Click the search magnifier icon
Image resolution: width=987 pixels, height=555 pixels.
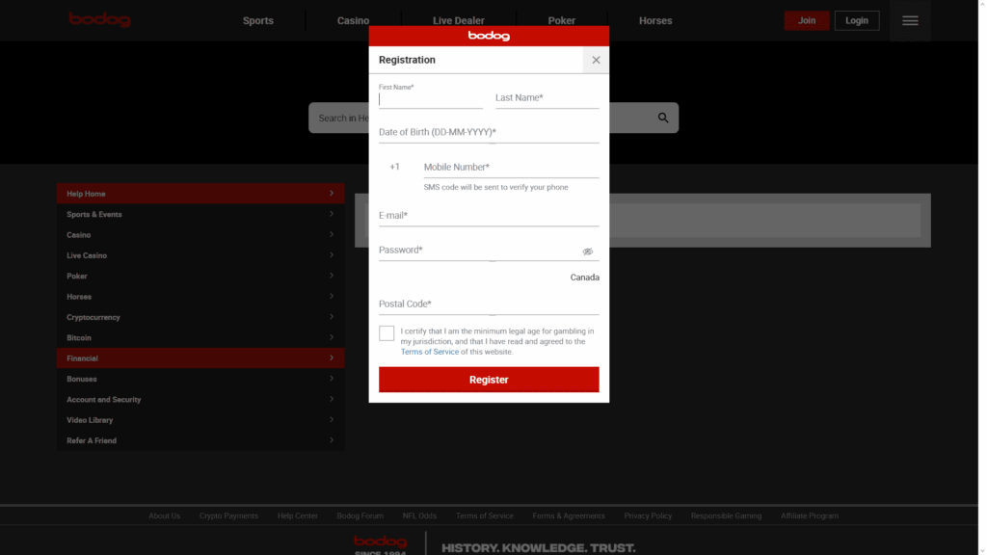(x=662, y=118)
